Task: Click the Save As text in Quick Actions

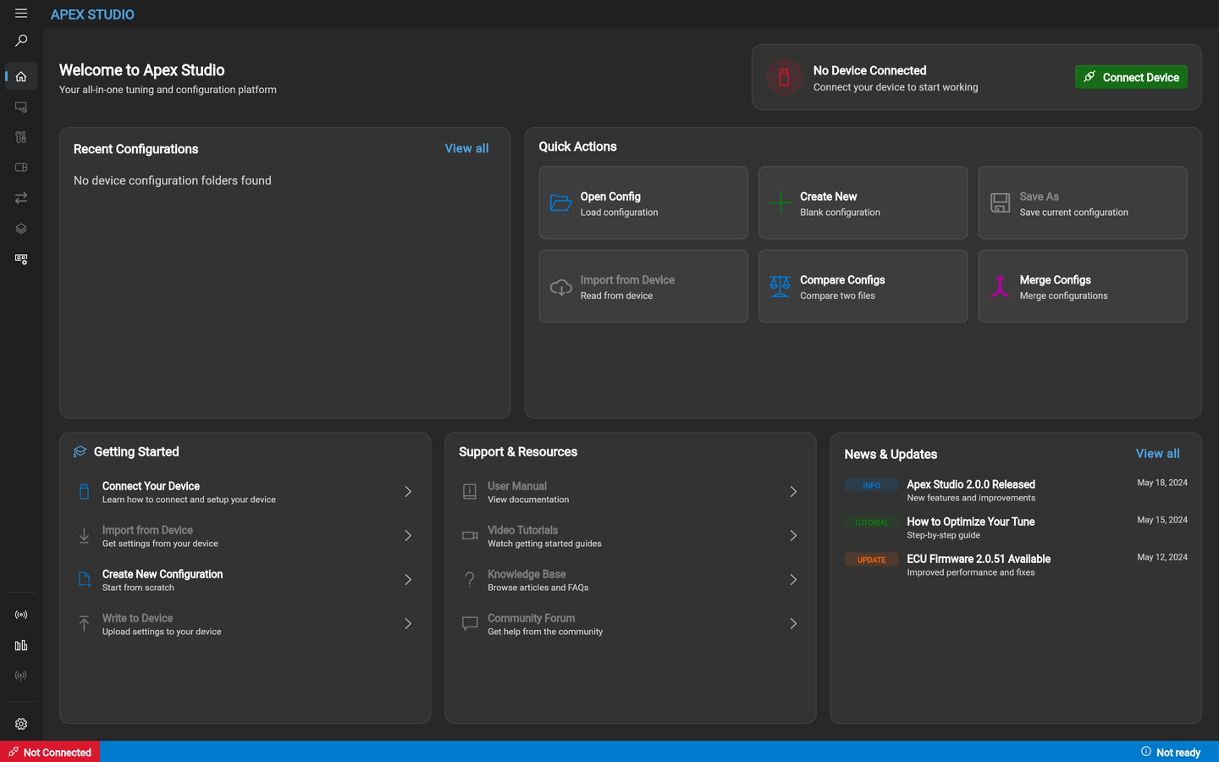Action: click(1039, 196)
